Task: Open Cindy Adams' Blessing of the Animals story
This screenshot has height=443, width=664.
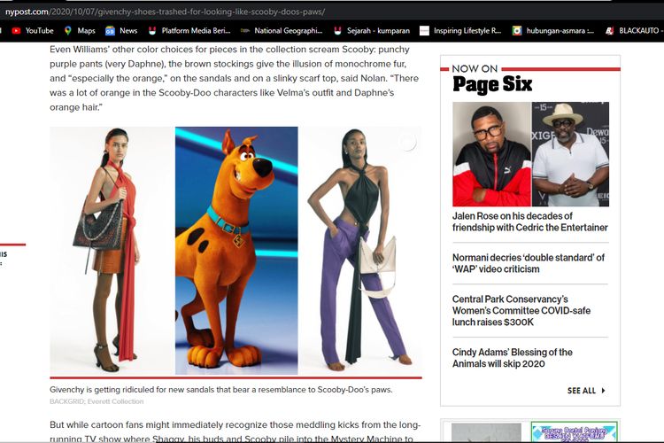Action: pos(513,357)
